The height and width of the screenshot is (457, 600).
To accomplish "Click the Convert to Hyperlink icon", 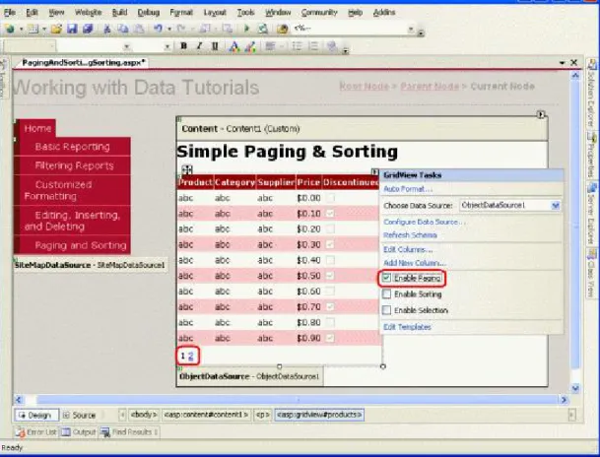I will [332, 46].
